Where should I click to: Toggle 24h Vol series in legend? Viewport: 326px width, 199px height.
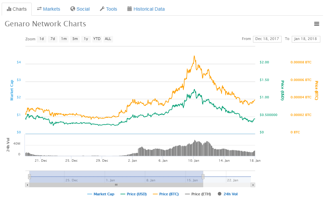[228, 194]
